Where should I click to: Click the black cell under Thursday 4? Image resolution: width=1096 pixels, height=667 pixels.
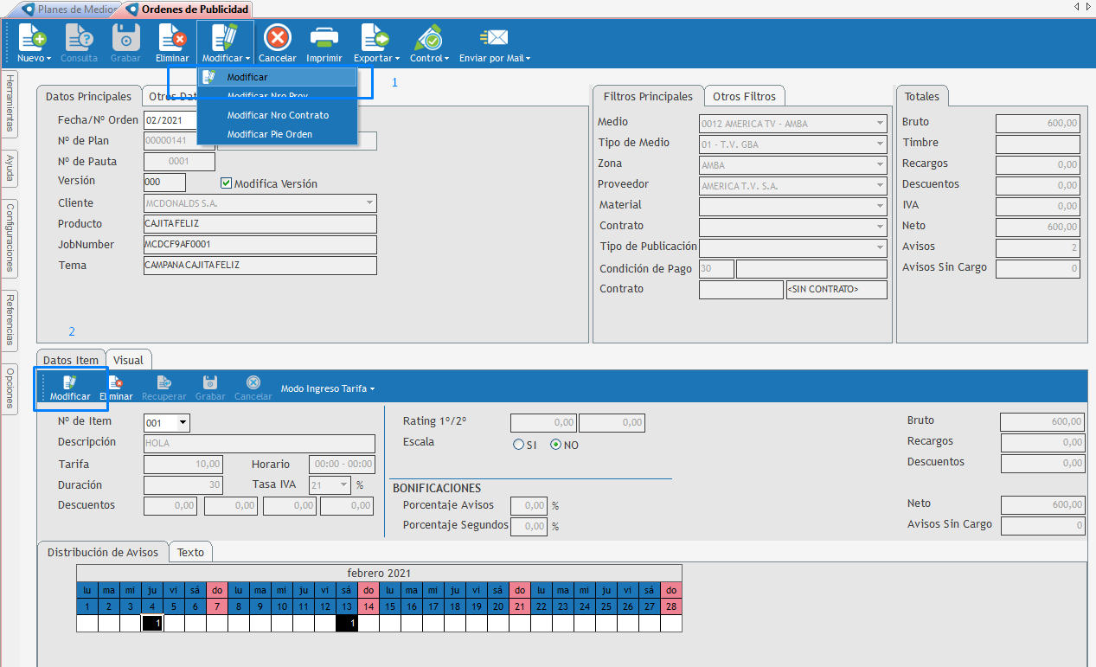(x=152, y=623)
